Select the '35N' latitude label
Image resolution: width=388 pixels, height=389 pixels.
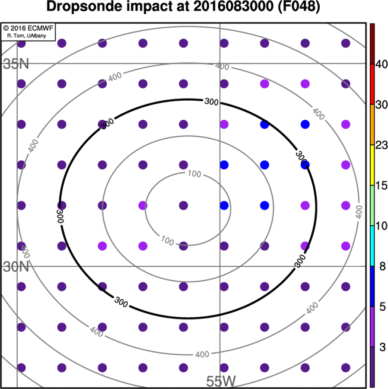pos(16,64)
